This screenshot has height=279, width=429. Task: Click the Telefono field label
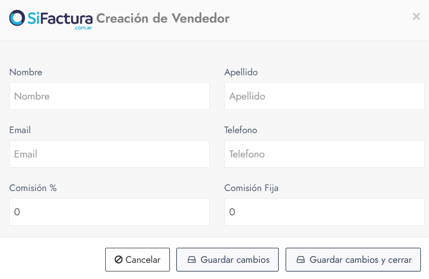click(241, 130)
